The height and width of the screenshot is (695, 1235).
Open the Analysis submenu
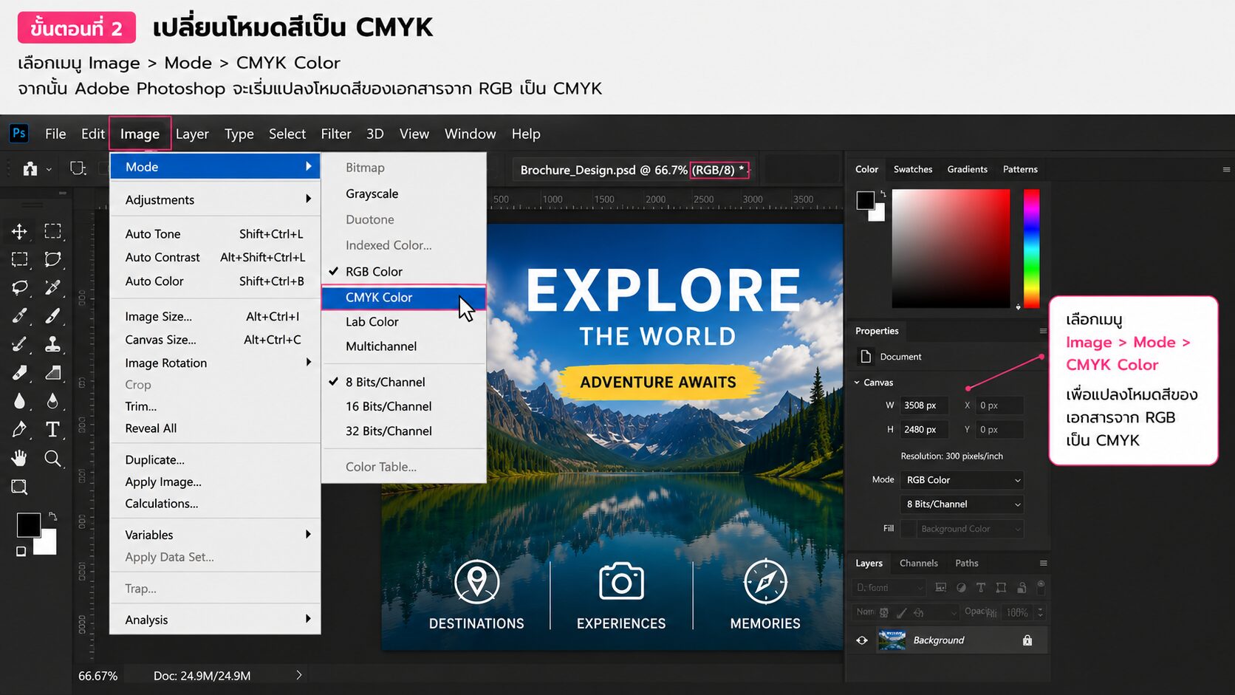[x=215, y=620]
